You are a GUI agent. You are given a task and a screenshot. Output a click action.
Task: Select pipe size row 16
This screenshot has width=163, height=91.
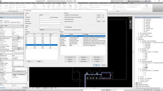pyautogui.click(x=42, y=37)
